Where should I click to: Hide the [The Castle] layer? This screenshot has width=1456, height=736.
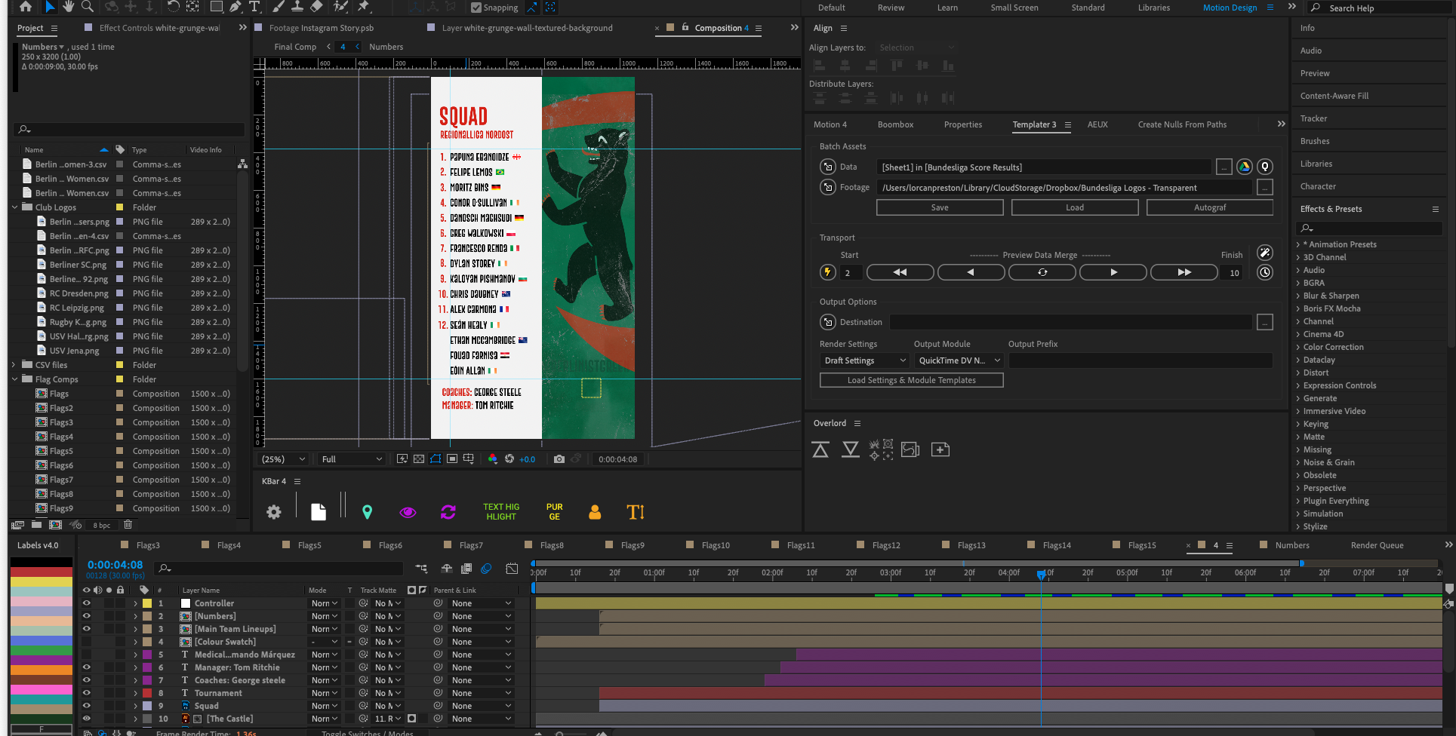click(x=86, y=719)
